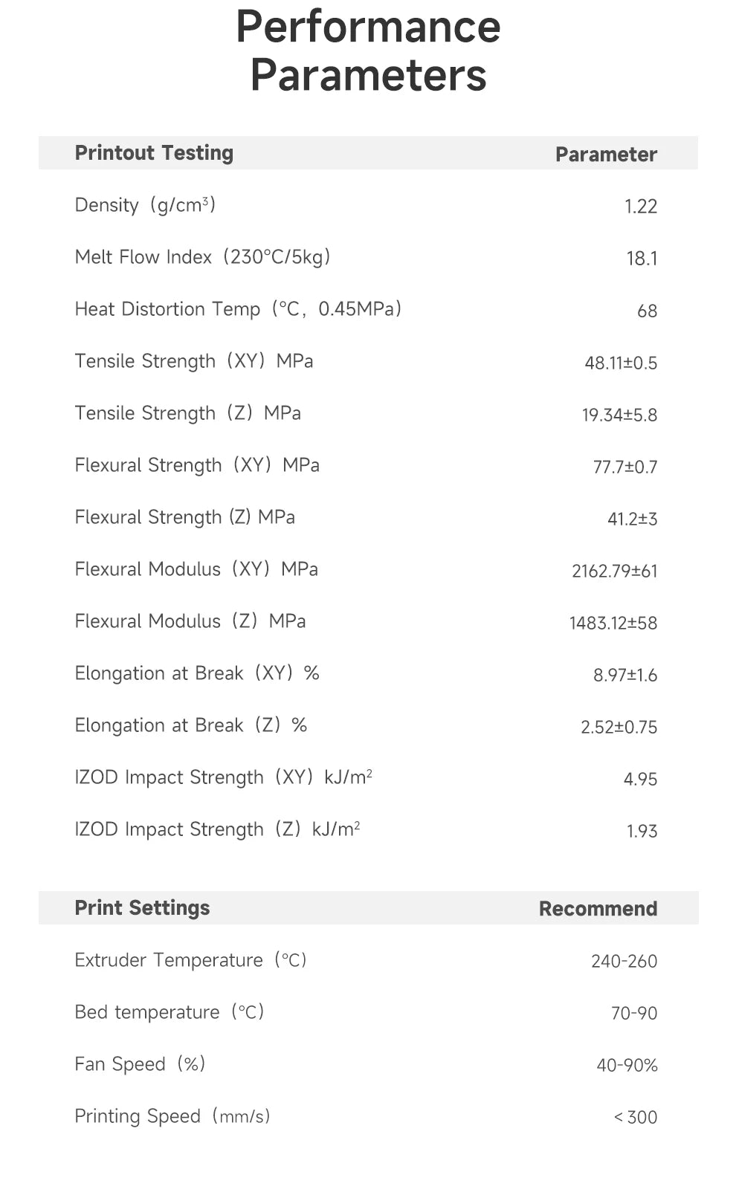Click the Tensile Strength (XY) MPa label

194,361
